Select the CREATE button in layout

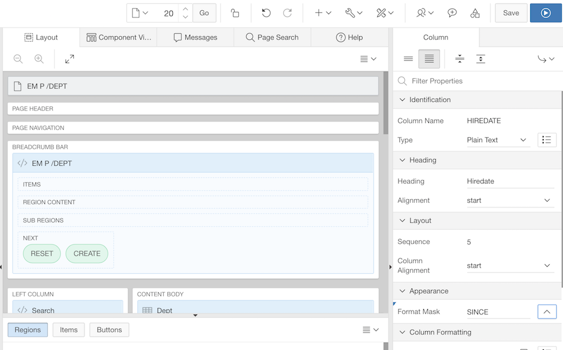point(87,254)
